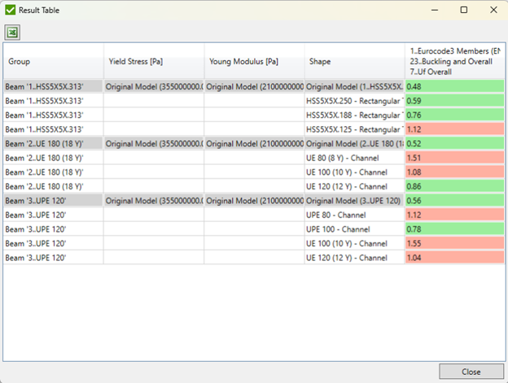508x383 pixels.
Task: Select the Shape column header
Action: (353, 61)
